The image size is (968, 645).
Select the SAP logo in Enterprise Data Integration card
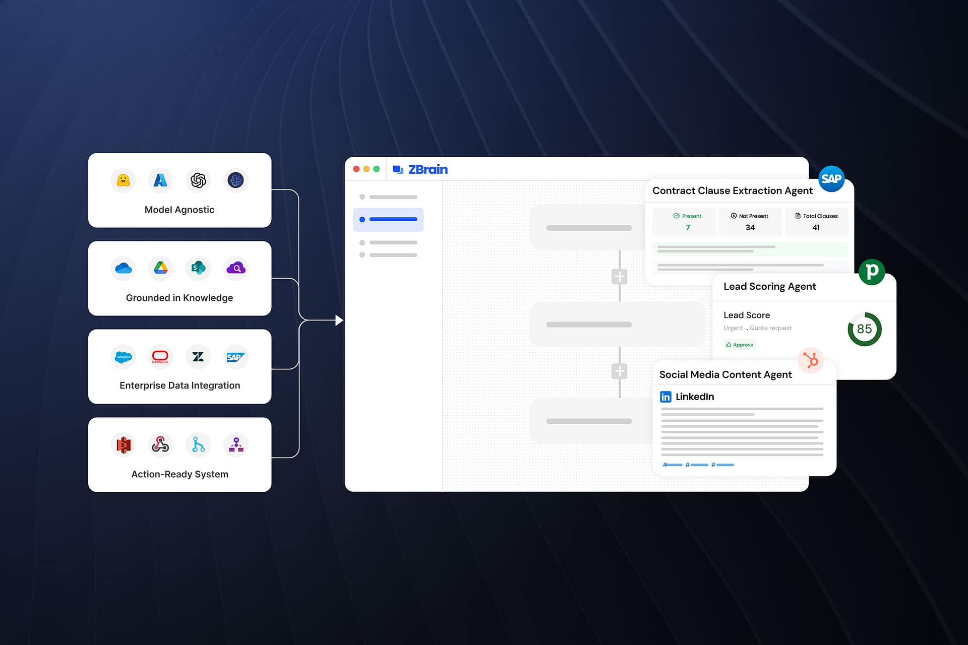235,356
